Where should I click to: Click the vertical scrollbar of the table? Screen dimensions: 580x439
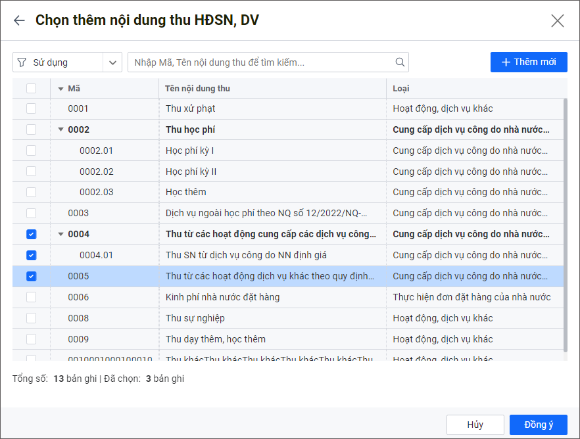click(565, 223)
